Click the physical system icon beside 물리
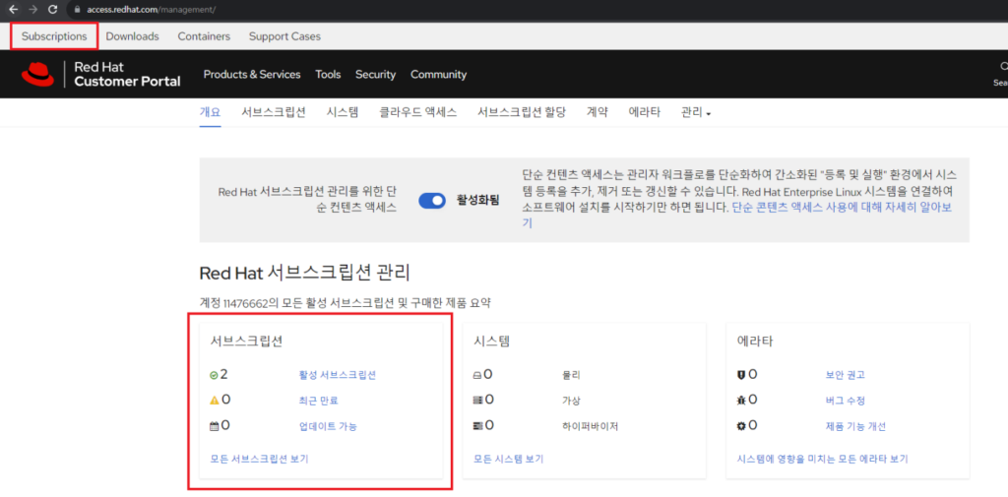 pos(477,376)
